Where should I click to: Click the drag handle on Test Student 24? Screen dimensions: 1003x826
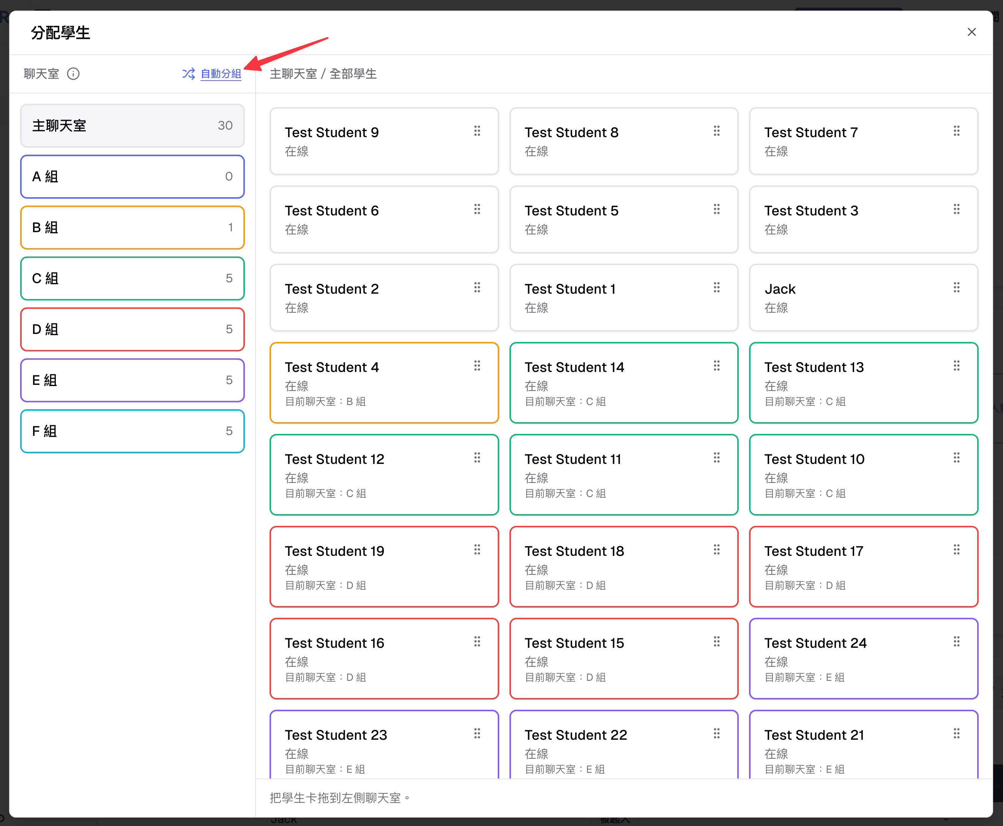956,642
